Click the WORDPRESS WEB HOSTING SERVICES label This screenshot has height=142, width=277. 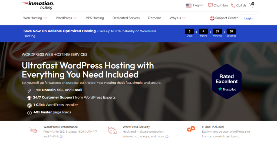pos(54,54)
